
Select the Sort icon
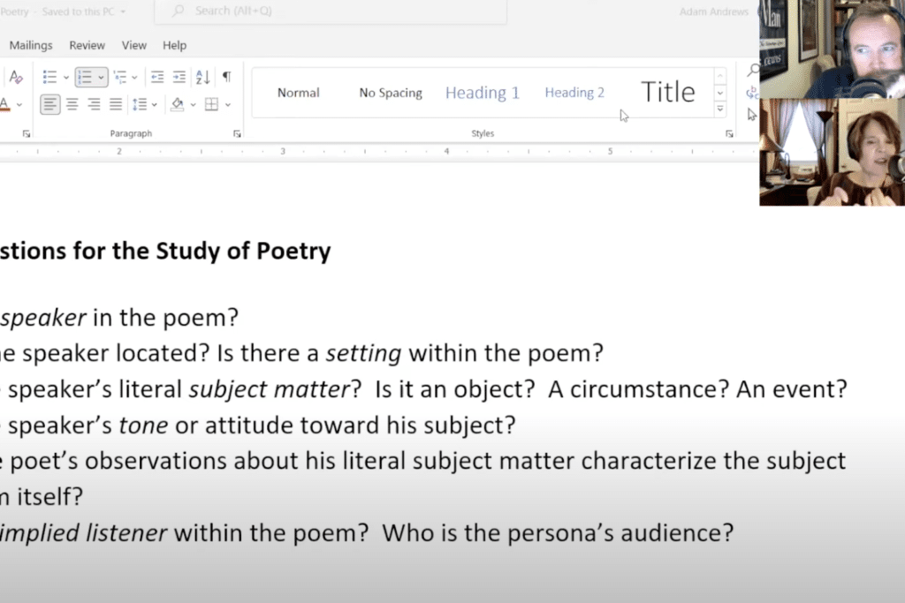[x=202, y=78]
